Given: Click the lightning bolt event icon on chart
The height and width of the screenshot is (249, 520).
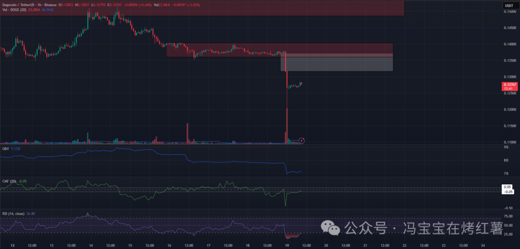Looking at the screenshot, I should [302, 140].
